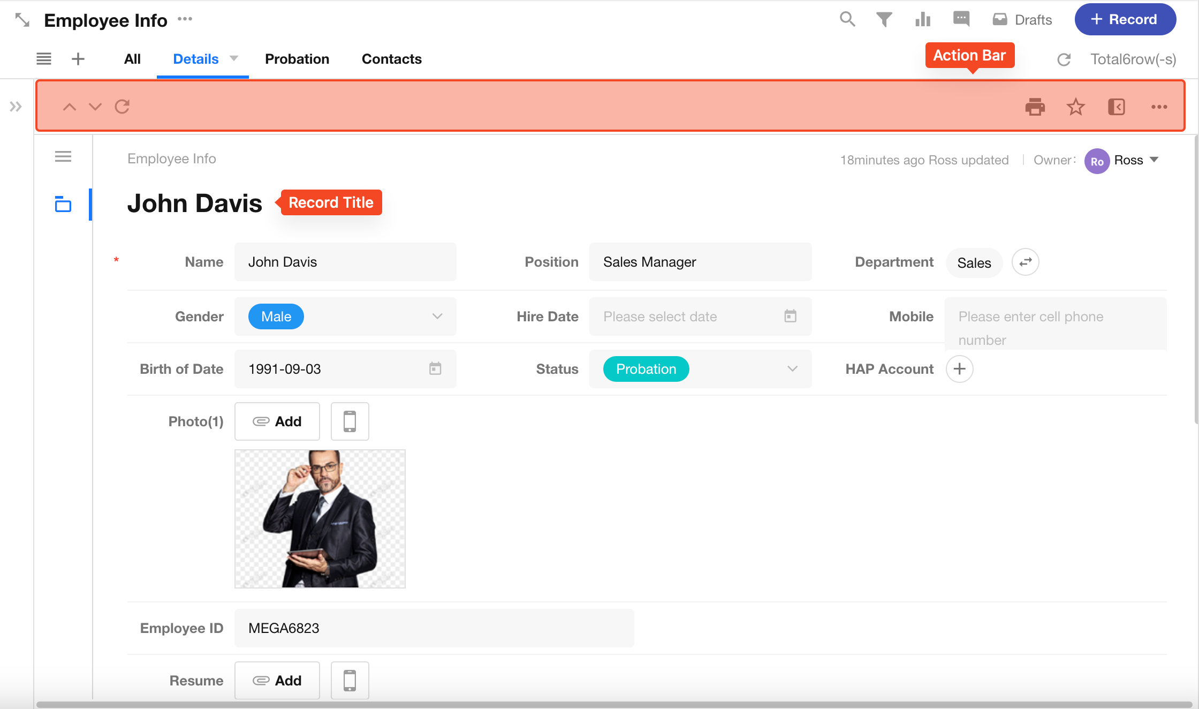The image size is (1199, 709).
Task: Open the comments discussion icon
Action: (x=961, y=19)
